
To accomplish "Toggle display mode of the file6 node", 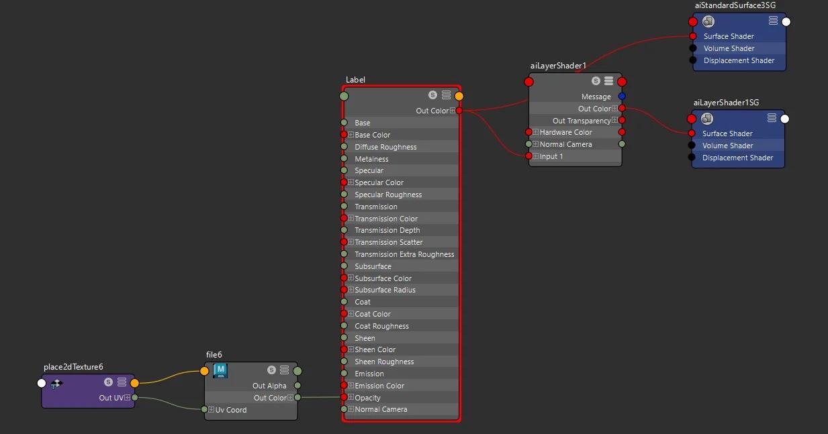I will pyautogui.click(x=283, y=370).
